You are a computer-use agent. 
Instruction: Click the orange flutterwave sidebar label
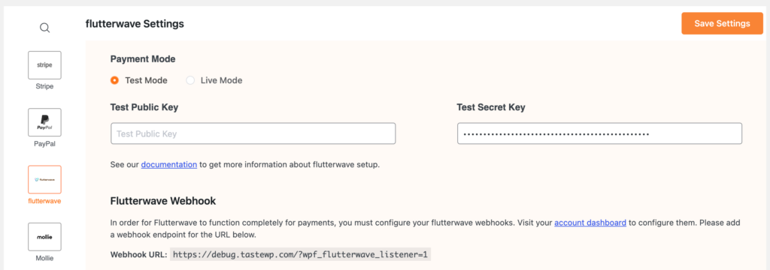point(44,201)
